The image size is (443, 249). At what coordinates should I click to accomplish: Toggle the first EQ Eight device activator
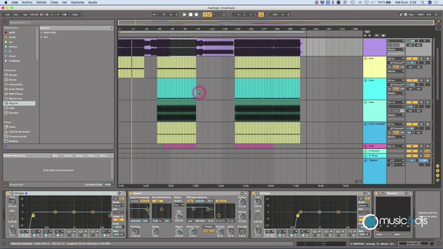point(8,193)
